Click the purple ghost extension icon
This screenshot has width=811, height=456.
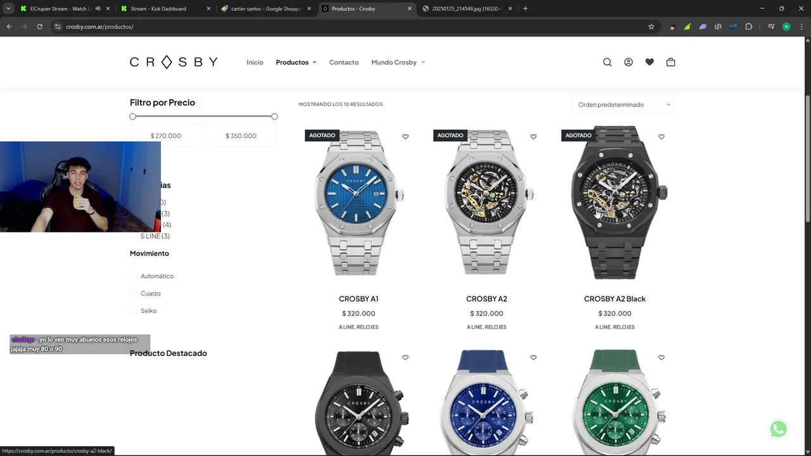703,27
